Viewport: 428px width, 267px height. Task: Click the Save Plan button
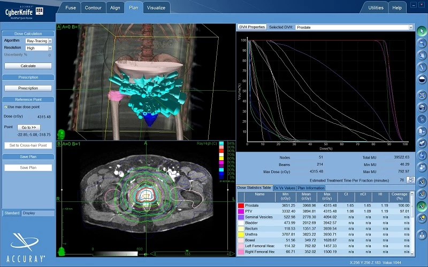click(28, 168)
